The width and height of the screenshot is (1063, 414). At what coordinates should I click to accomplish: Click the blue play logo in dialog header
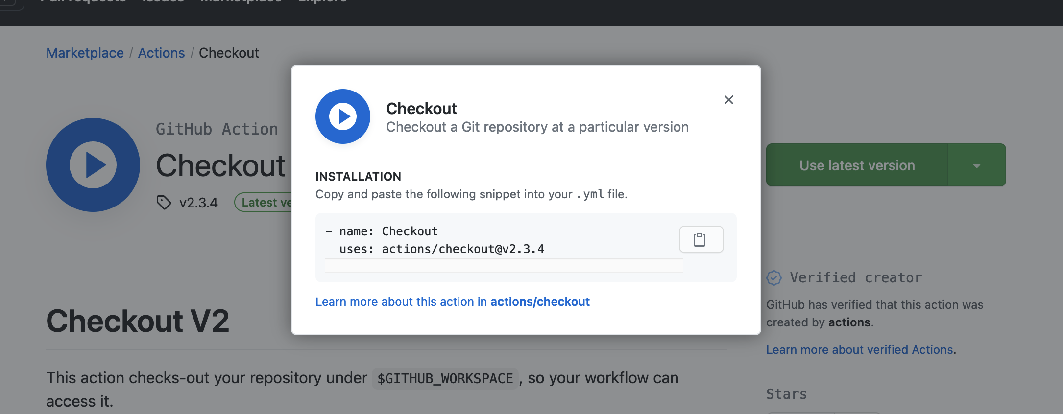click(343, 116)
